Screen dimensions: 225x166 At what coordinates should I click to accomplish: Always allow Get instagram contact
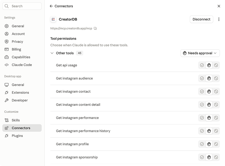202,91
